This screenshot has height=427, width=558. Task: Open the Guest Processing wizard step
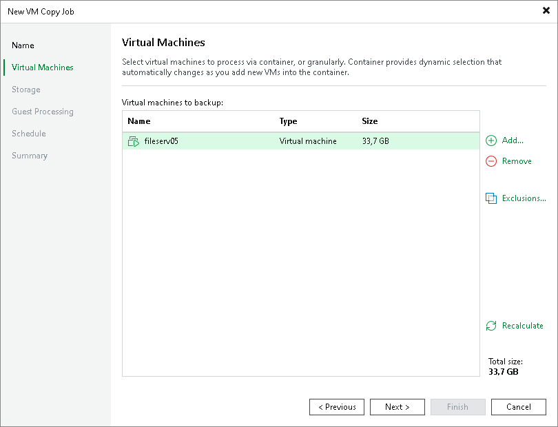[x=43, y=112]
